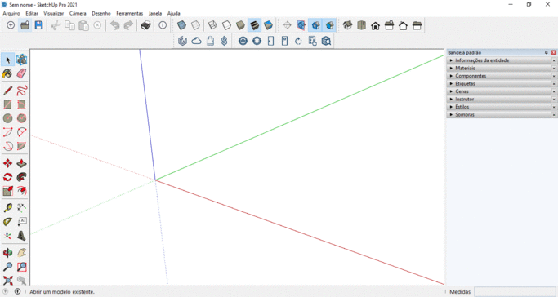558x297 pixels.
Task: Select the Line pencil tool
Action: coord(7,91)
